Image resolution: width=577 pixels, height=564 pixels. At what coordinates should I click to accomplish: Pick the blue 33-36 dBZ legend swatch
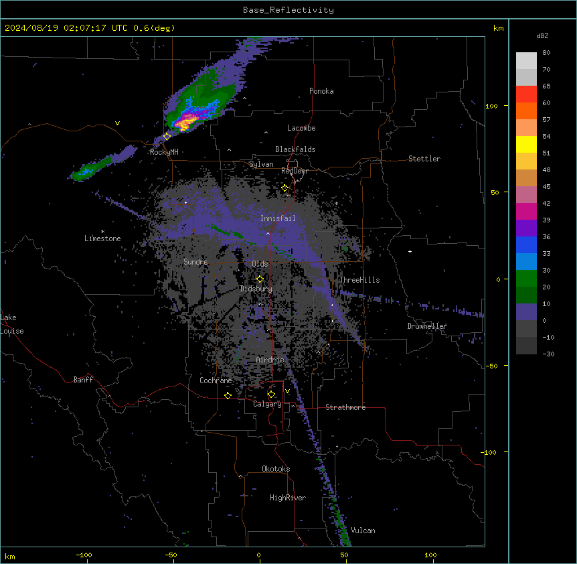pyautogui.click(x=526, y=244)
